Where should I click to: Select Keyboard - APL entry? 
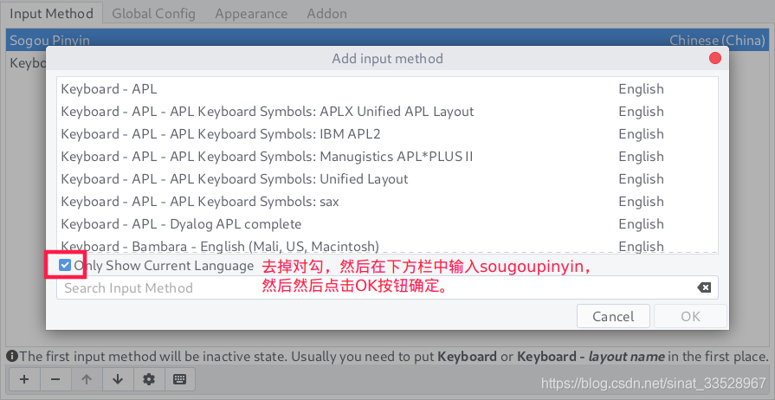point(109,89)
